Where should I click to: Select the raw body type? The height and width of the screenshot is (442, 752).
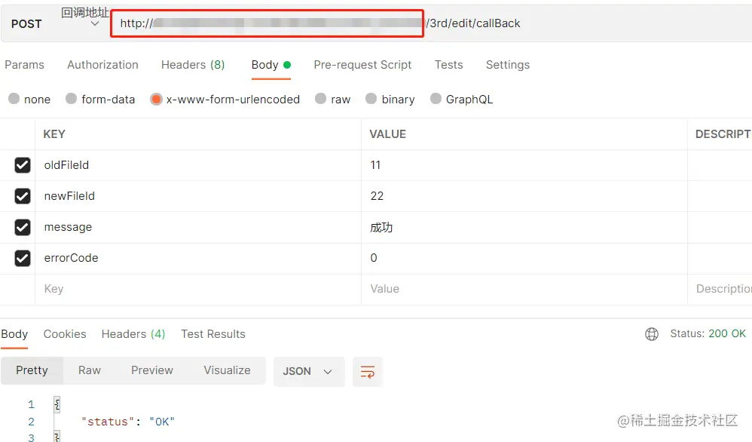(x=320, y=99)
